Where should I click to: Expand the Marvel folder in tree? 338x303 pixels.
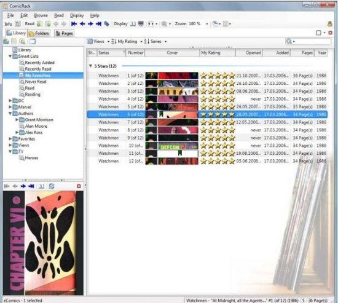[x=10, y=107]
